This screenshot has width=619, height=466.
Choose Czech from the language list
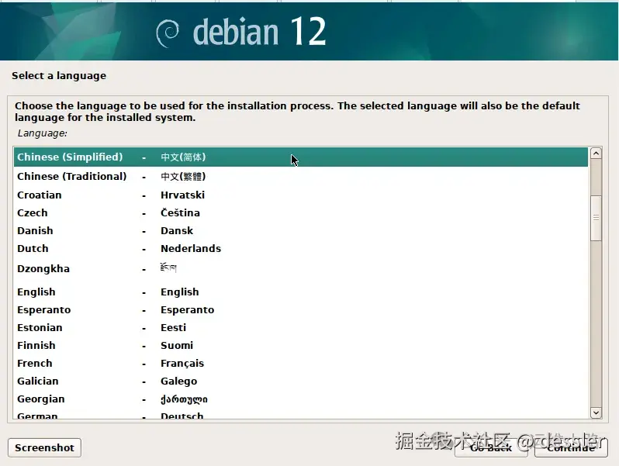pyautogui.click(x=301, y=212)
